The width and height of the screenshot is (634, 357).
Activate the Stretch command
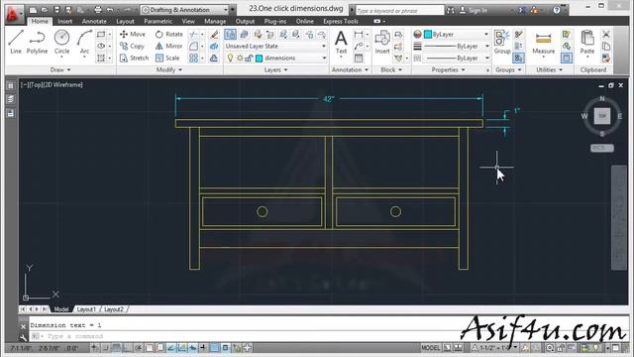(135, 58)
